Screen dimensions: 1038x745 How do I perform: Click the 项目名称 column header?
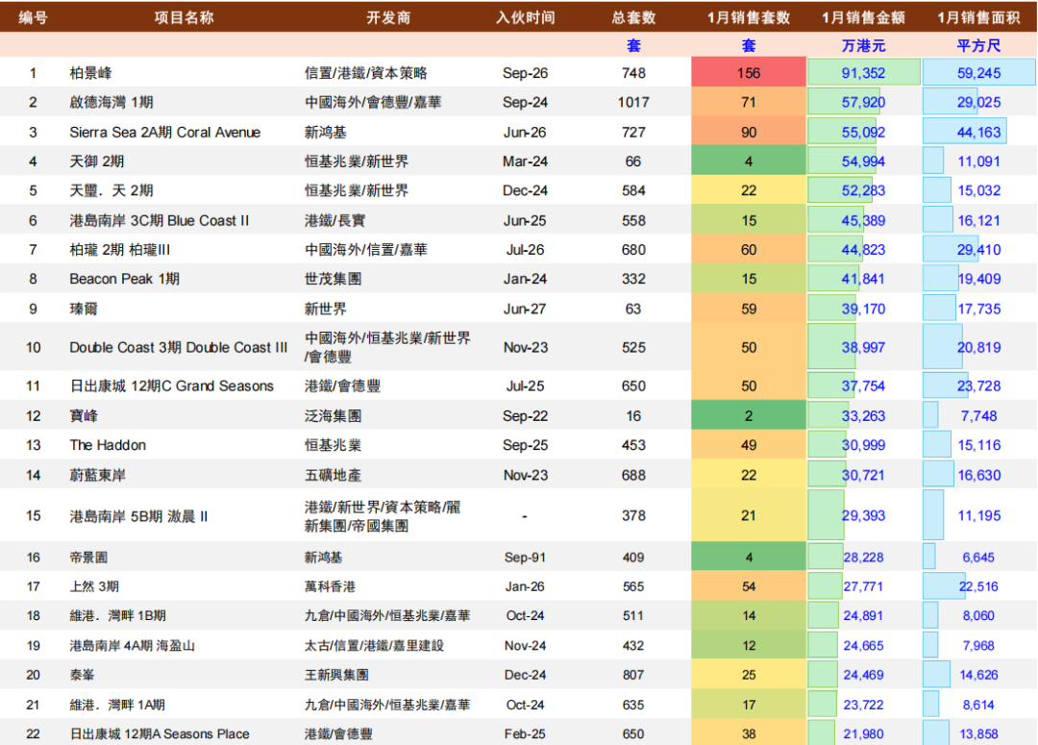[184, 17]
